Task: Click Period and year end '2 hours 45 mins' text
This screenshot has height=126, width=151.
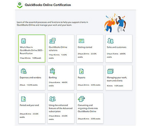Action: [x=25, y=114]
